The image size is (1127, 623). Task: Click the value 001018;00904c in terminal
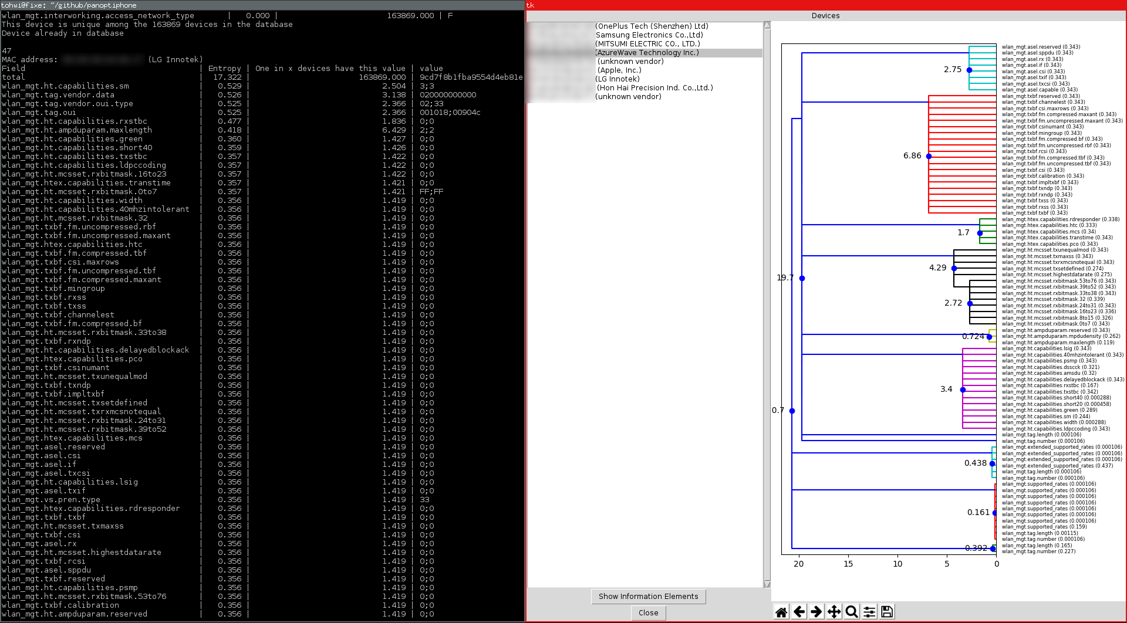[x=450, y=113]
